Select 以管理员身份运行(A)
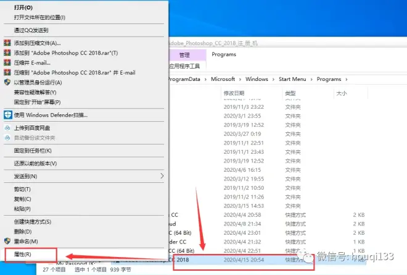The image size is (407, 275). 38,82
